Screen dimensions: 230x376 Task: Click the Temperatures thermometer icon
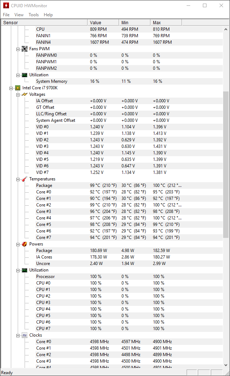(25, 179)
